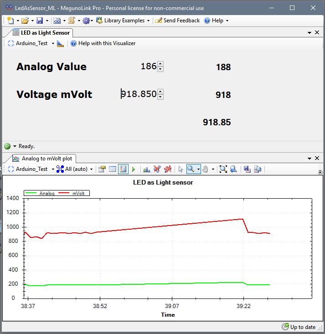
Task: Open plot properties icon
Action: coord(102,170)
